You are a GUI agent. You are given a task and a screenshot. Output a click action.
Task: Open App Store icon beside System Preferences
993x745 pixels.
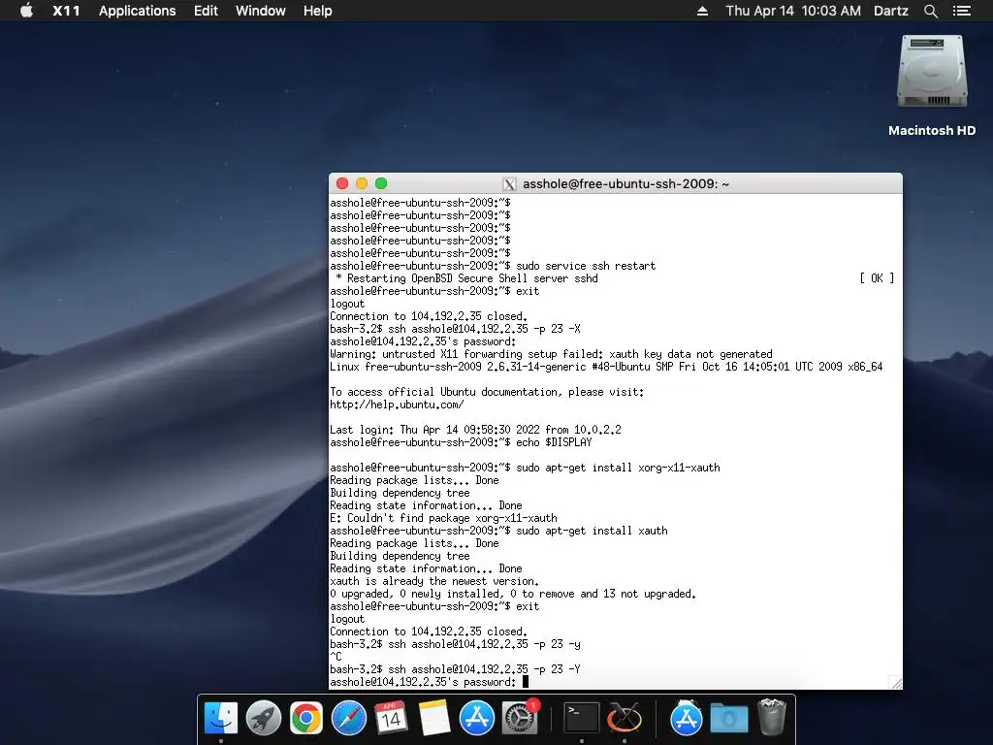[x=477, y=718]
